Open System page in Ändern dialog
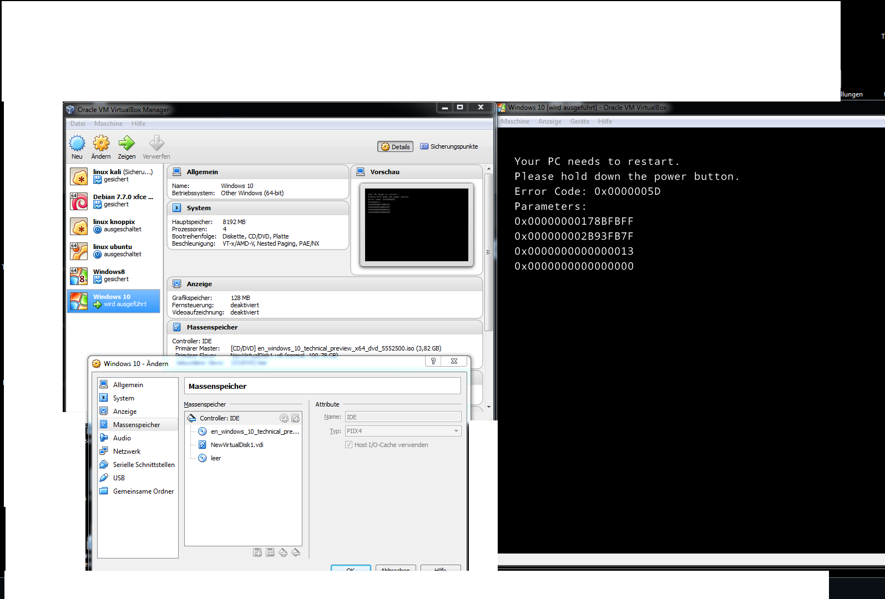The height and width of the screenshot is (599, 885). (138, 398)
